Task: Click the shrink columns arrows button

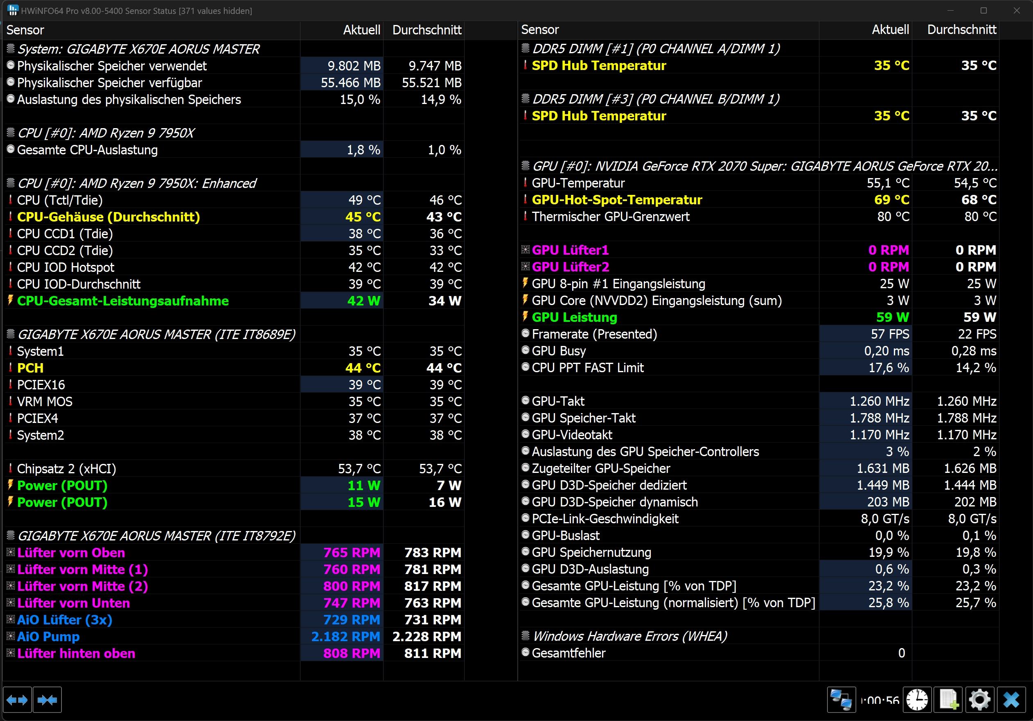Action: click(x=47, y=700)
